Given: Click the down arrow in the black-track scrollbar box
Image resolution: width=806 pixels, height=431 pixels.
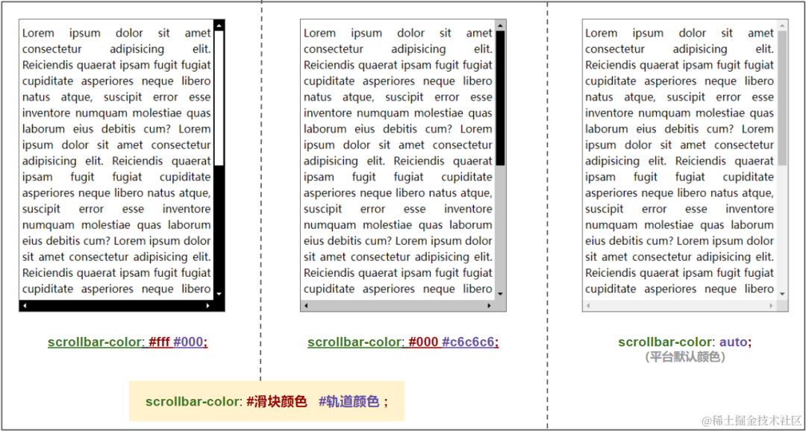Looking at the screenshot, I should [x=219, y=294].
